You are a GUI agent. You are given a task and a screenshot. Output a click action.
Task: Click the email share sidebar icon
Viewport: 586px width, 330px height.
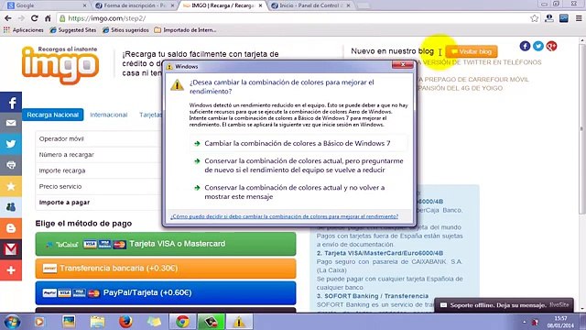coord(11,123)
